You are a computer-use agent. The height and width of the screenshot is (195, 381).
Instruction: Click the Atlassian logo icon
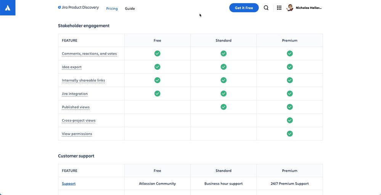(8, 8)
